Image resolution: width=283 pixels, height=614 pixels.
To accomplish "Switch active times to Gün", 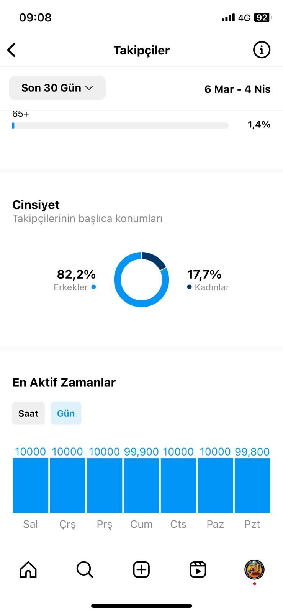I will 66,413.
